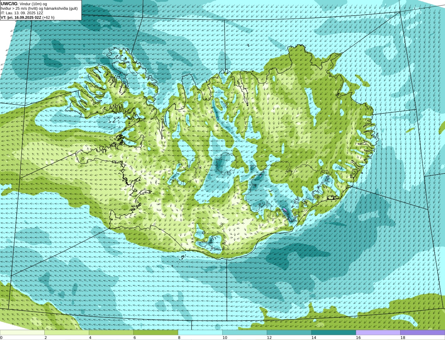445x340 pixels.
Task: Click the legend scale label "4"
Action: pos(90,338)
